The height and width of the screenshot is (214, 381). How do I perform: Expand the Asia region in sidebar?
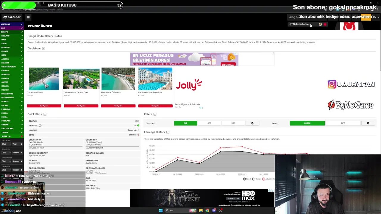click(x=12, y=28)
